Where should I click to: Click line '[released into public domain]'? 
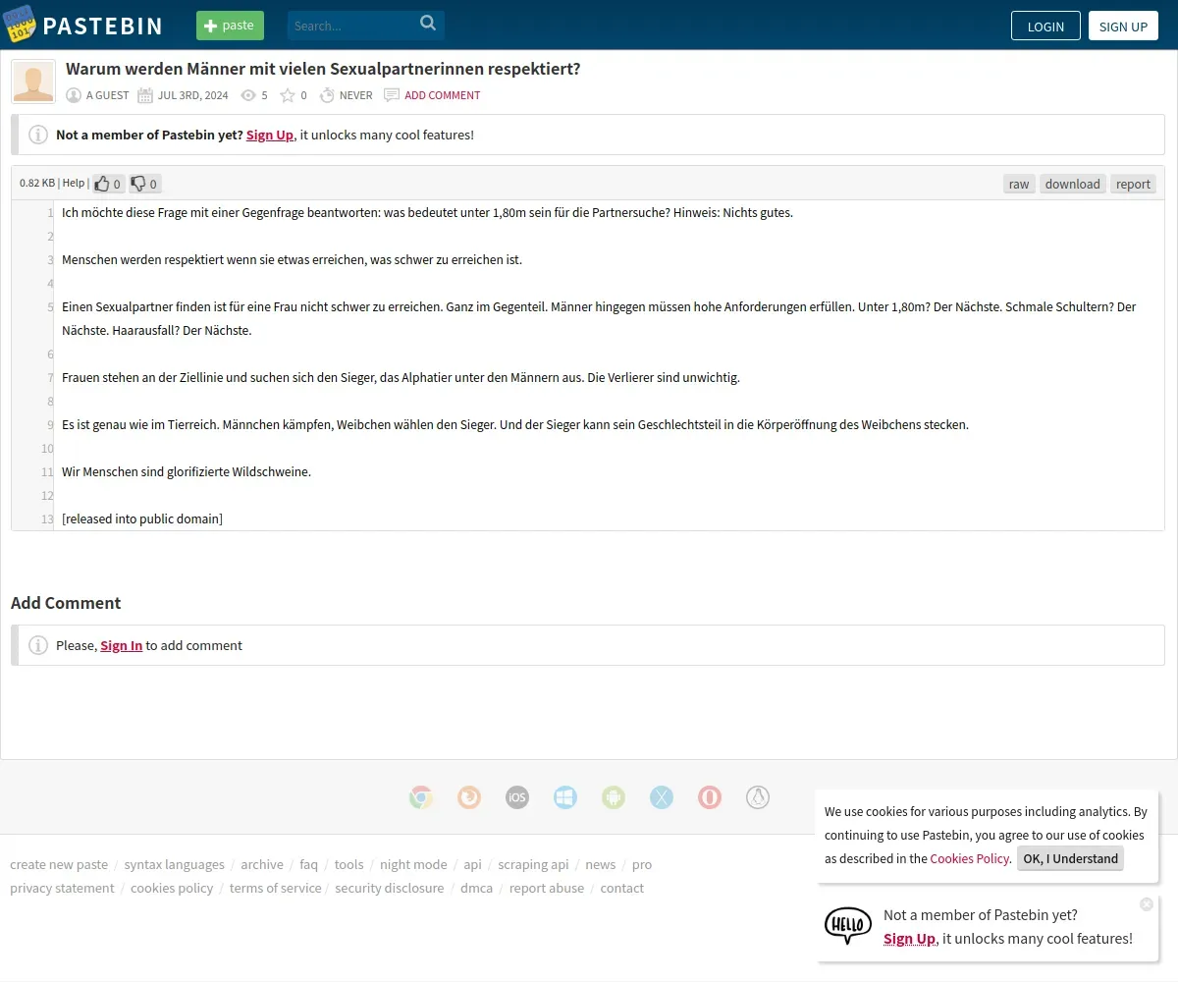[142, 518]
